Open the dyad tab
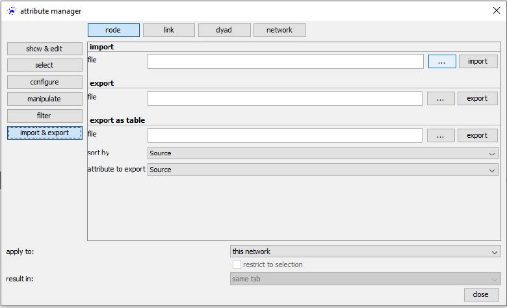Screen dimensions: 507x308 coord(224,30)
